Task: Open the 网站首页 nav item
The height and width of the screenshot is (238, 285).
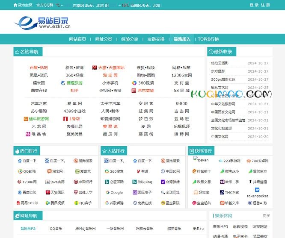Action: 77,39
